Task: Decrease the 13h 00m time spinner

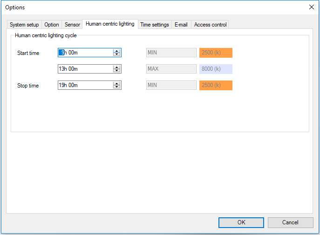Action: point(117,71)
